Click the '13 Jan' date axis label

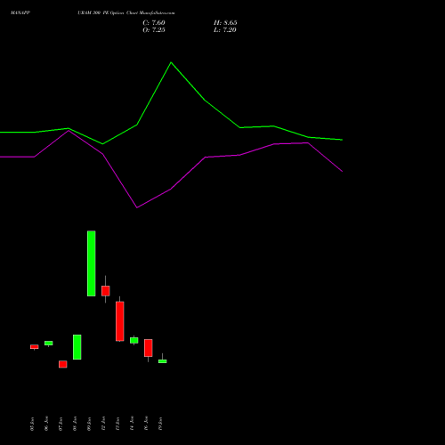tap(117, 424)
